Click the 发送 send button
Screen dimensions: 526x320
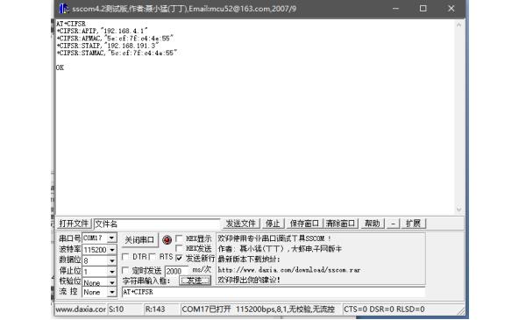pyautogui.click(x=195, y=281)
